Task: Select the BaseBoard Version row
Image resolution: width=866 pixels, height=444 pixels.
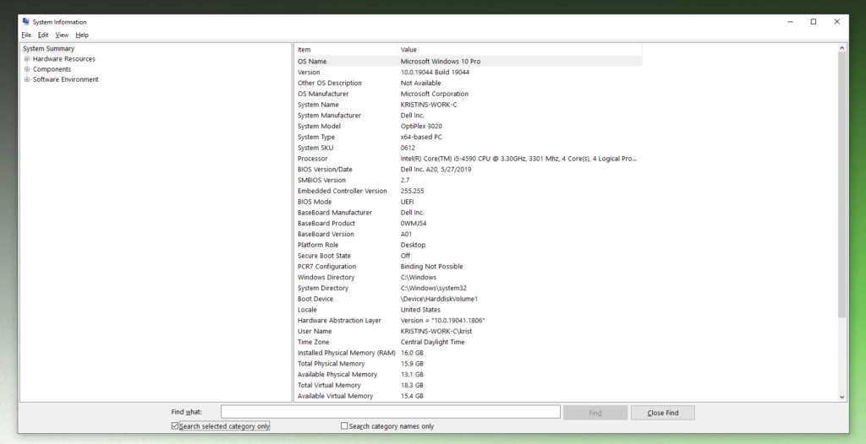Action: click(x=469, y=234)
